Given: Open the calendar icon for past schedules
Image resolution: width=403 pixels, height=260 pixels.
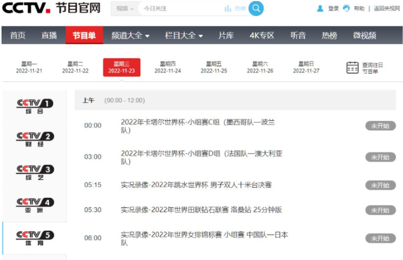Looking at the screenshot, I should [x=352, y=67].
